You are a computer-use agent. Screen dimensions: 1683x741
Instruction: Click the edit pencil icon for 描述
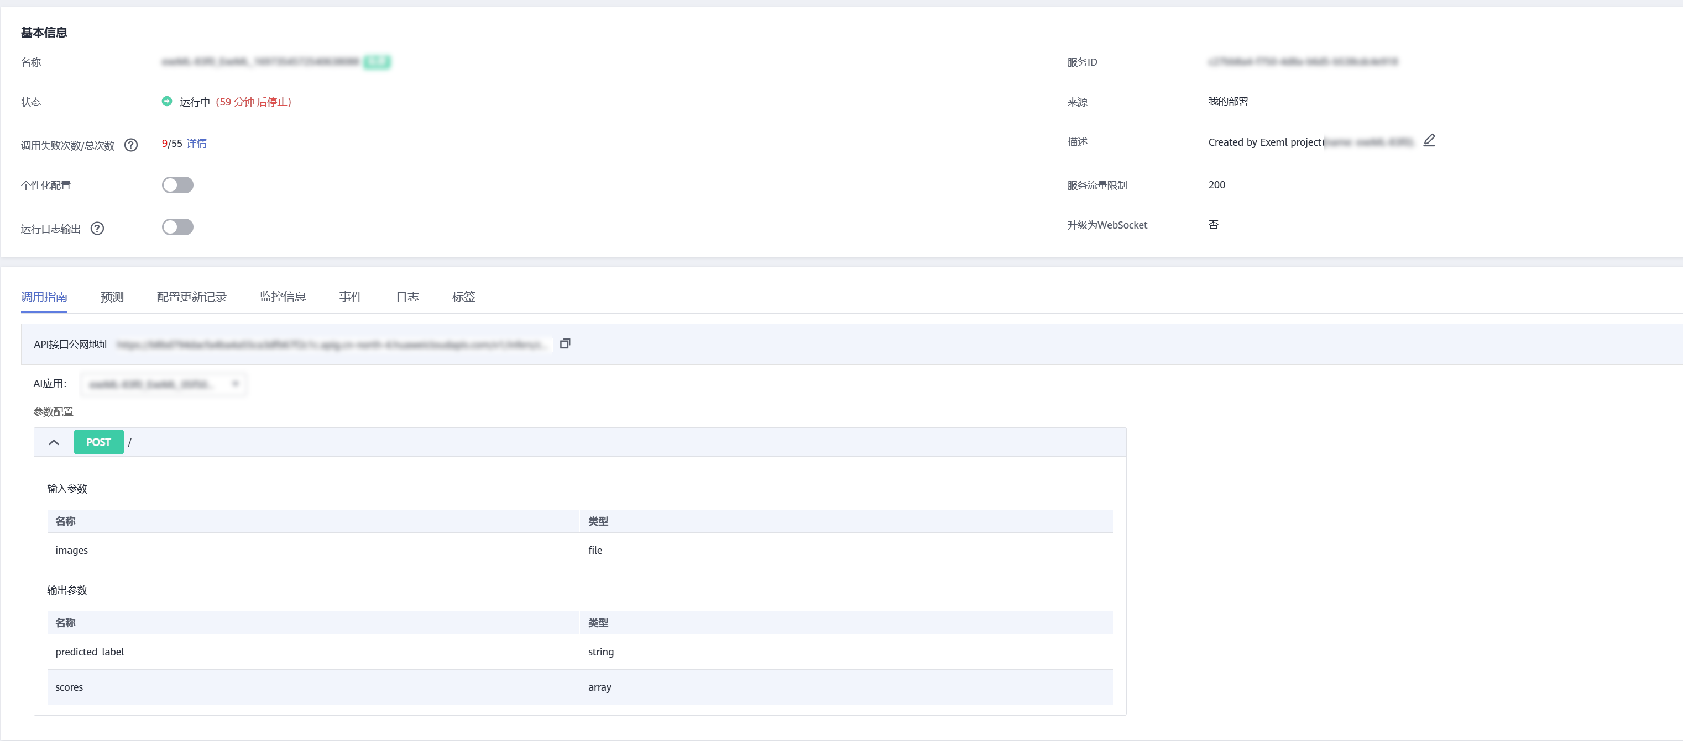click(x=1429, y=140)
